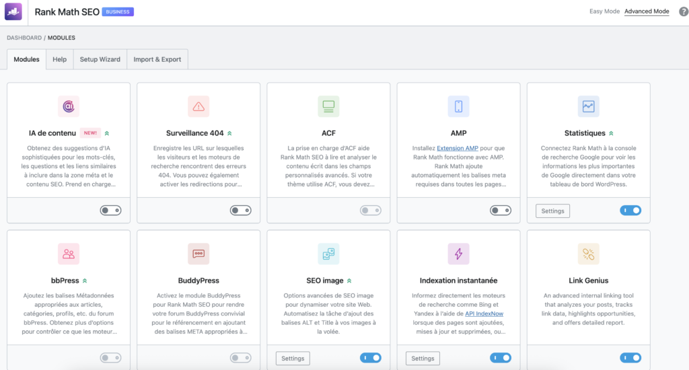Disable the Statistiques module toggle

pyautogui.click(x=630, y=211)
